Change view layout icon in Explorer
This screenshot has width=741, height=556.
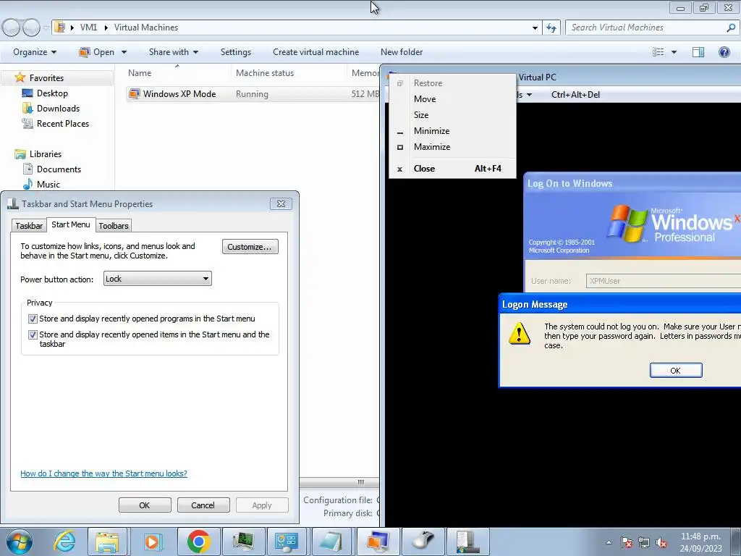(x=659, y=52)
